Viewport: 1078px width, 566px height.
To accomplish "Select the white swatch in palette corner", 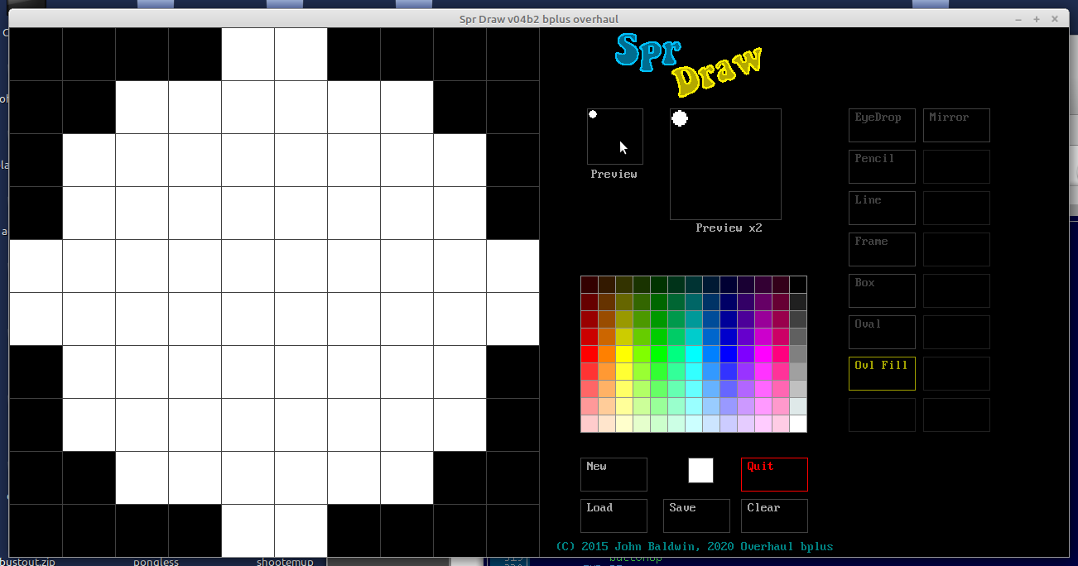I will point(798,424).
